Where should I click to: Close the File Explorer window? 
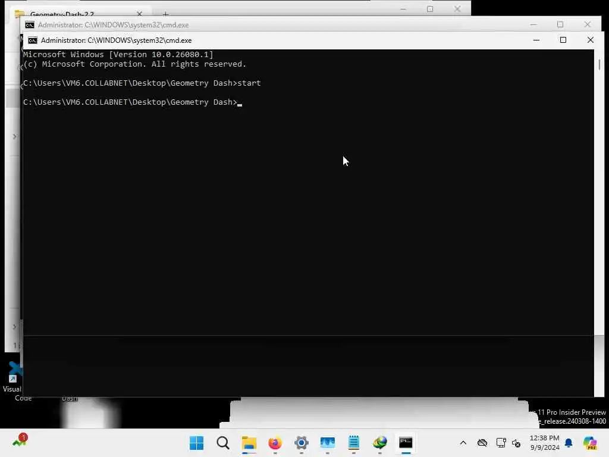click(x=457, y=8)
